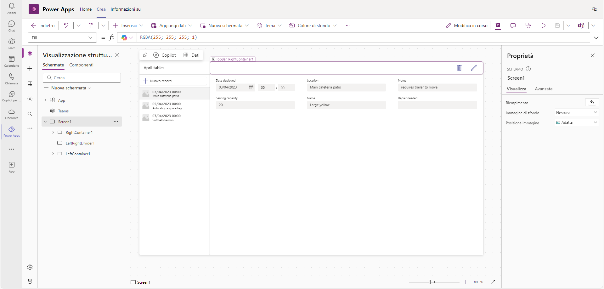Expand the LeftContainer1 node
604x289 pixels.
(53, 154)
